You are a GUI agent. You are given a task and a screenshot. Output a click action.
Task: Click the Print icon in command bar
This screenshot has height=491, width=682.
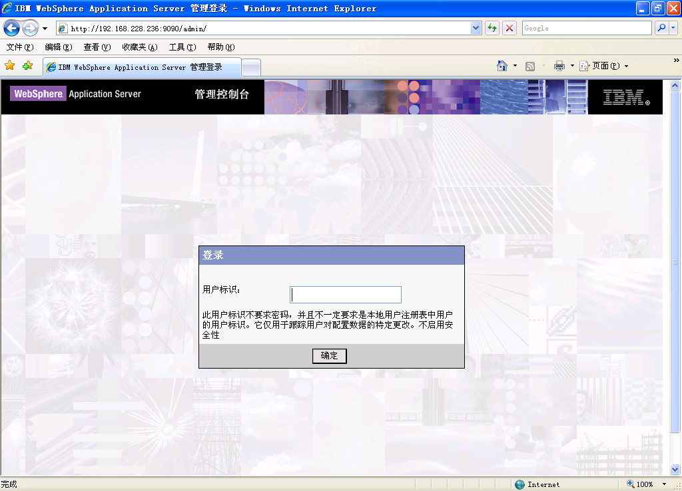pyautogui.click(x=559, y=66)
